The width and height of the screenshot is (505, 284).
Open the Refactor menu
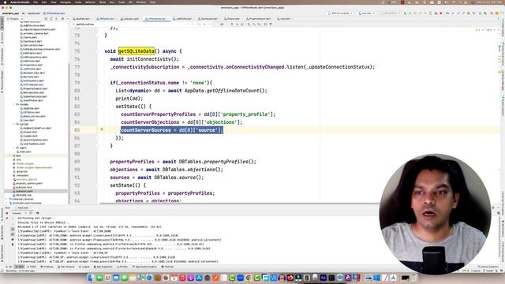coord(90,2)
